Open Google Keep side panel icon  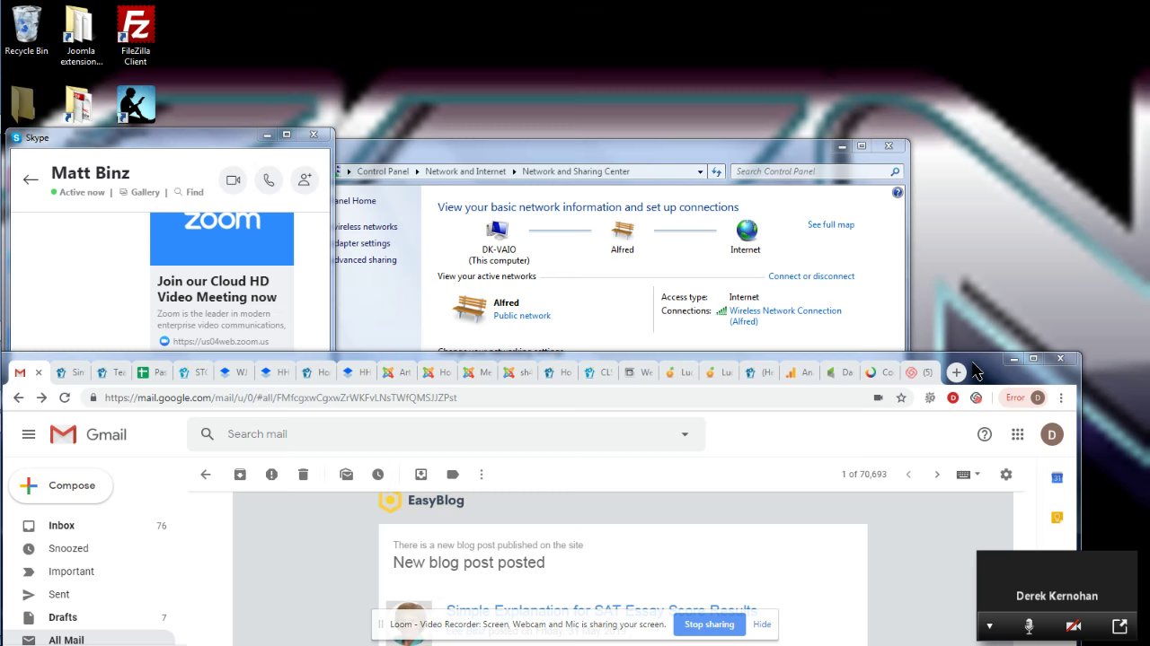pos(1057,518)
